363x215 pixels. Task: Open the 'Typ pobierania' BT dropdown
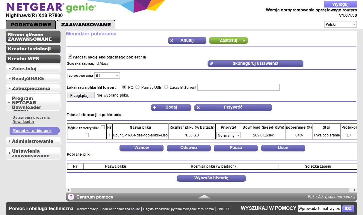[x=107, y=76]
